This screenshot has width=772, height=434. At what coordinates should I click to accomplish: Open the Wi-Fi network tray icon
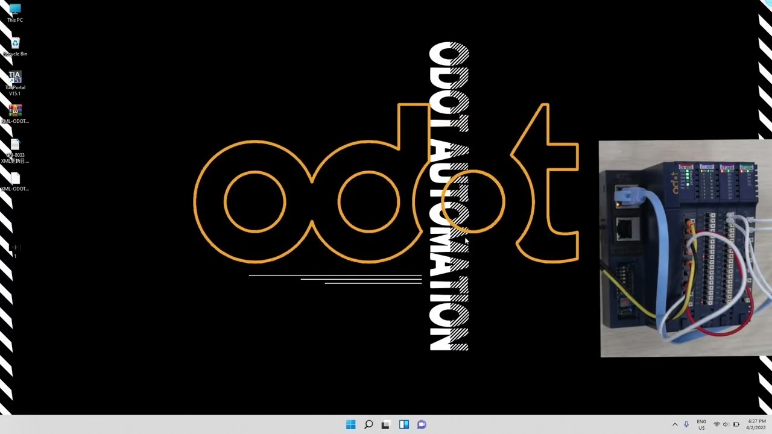coord(717,424)
